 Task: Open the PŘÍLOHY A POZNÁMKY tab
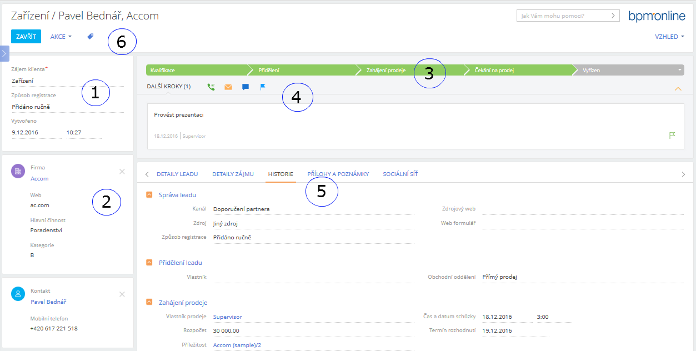[338, 174]
